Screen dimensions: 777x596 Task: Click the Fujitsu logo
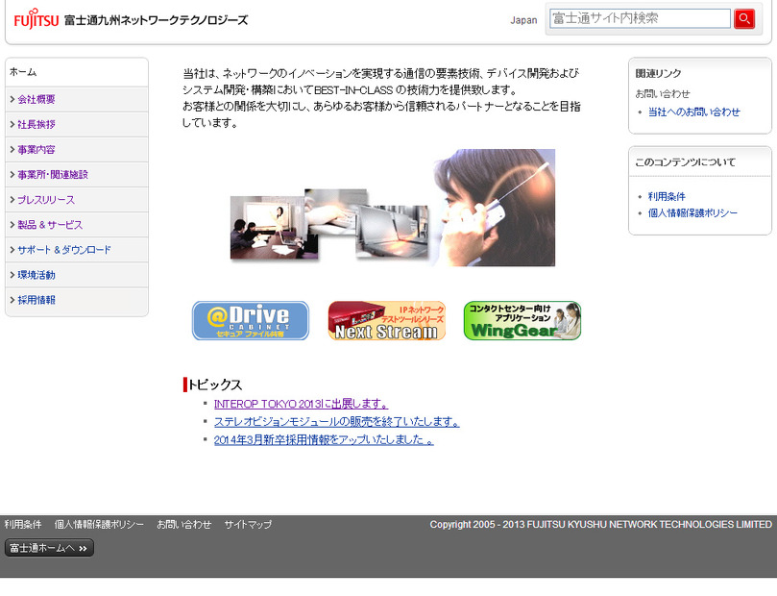tap(36, 19)
